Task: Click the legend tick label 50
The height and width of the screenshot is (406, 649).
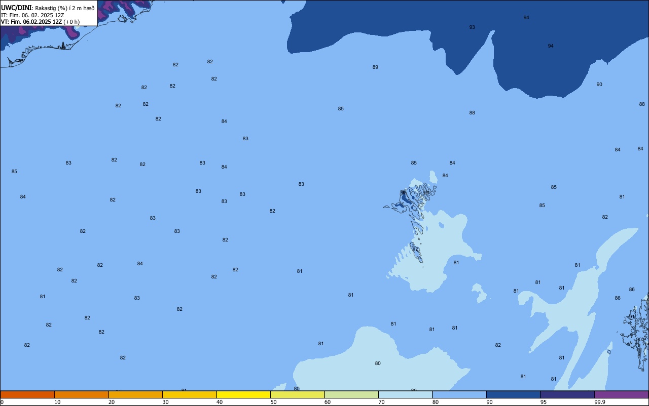Action: click(x=273, y=402)
